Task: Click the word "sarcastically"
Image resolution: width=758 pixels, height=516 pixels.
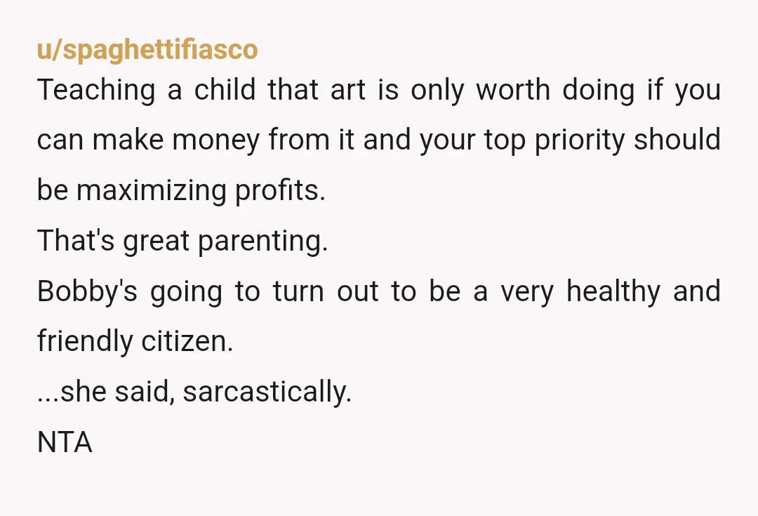Action: [265, 392]
